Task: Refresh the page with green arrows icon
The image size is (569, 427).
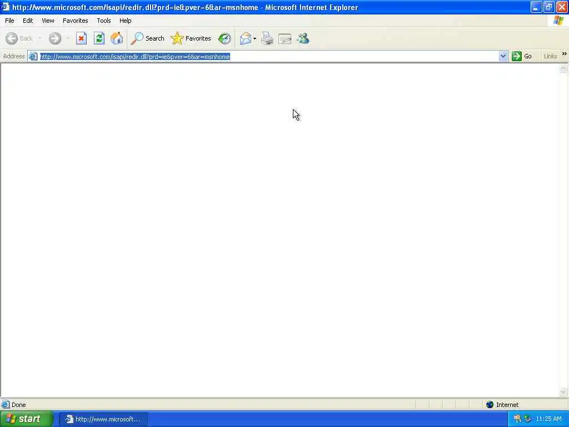Action: (x=99, y=38)
